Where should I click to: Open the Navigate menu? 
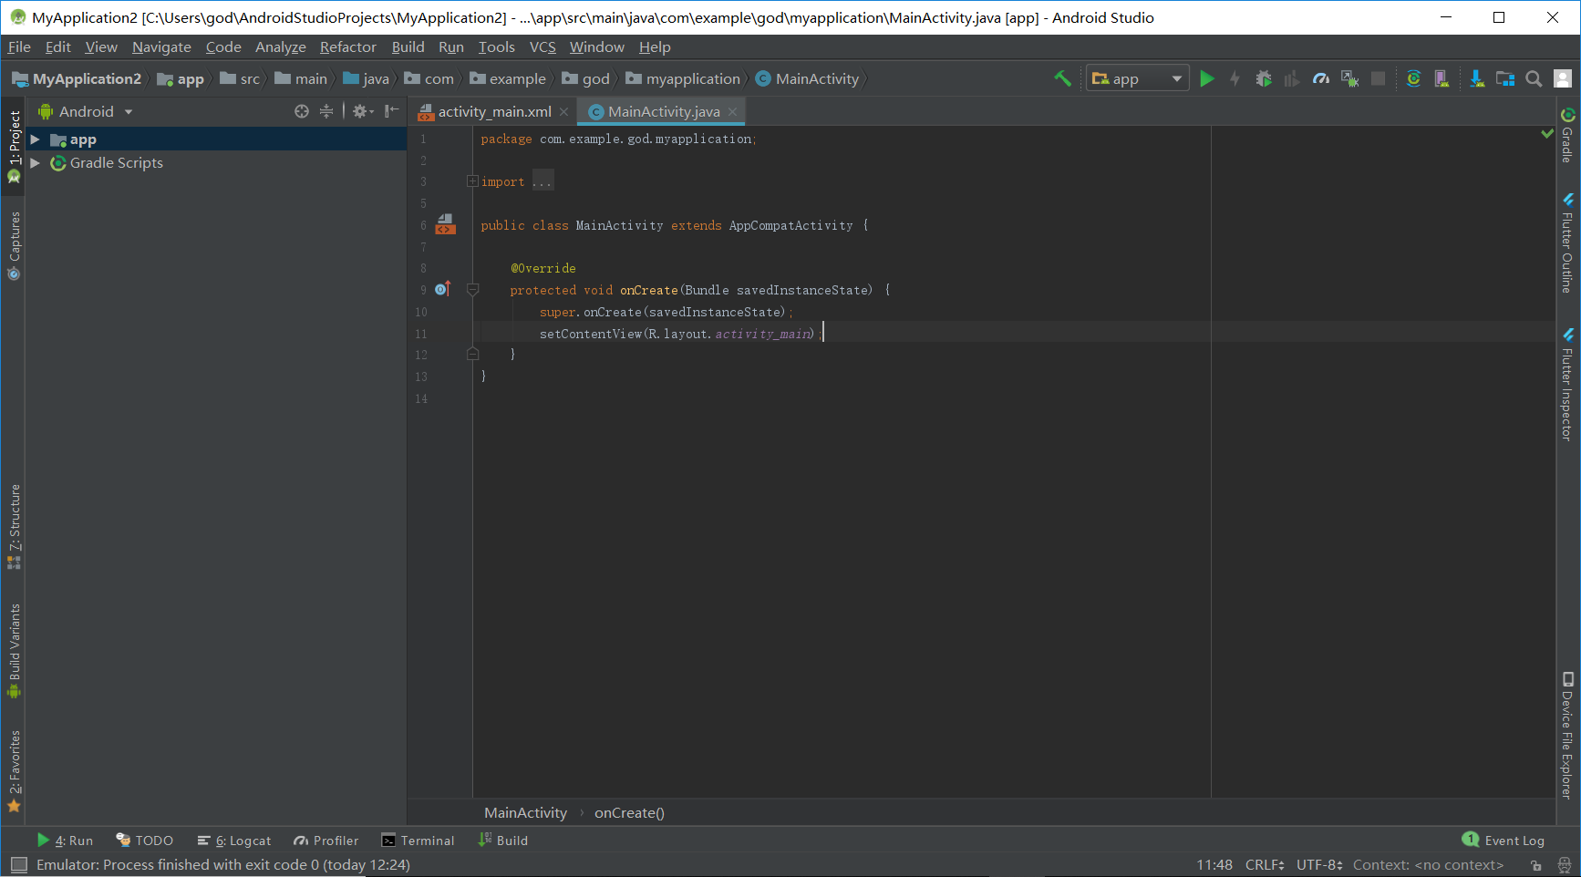[x=161, y=47]
